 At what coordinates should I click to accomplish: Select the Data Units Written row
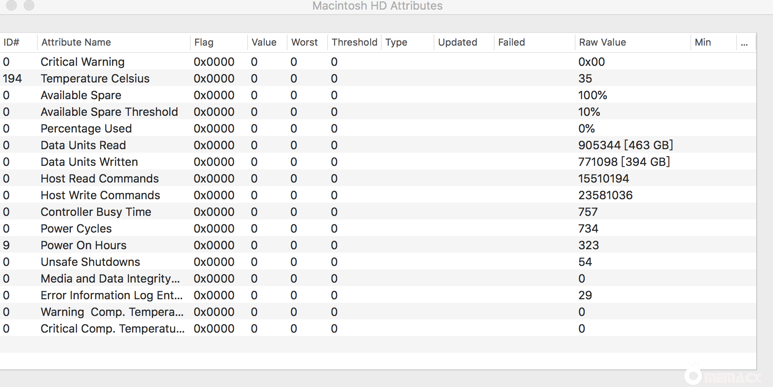(378, 162)
